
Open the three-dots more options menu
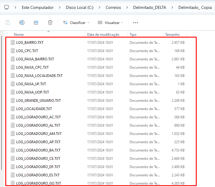(136, 23)
